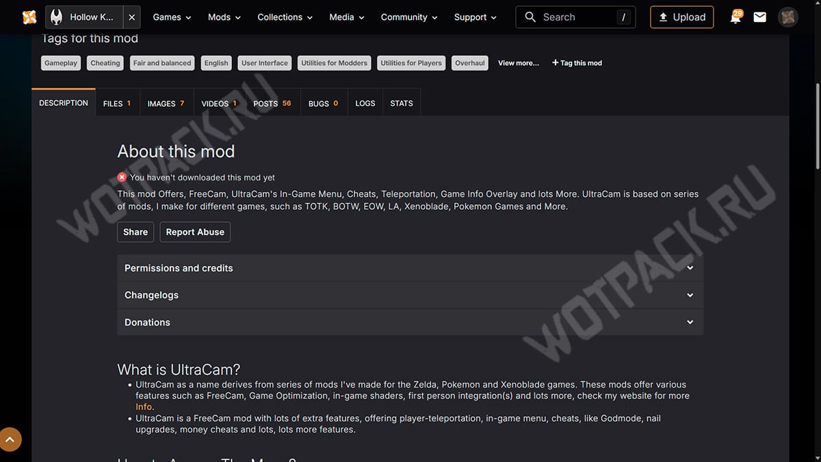Expand the Permissions and credits section
Image resolution: width=821 pixels, height=462 pixels.
click(x=410, y=268)
